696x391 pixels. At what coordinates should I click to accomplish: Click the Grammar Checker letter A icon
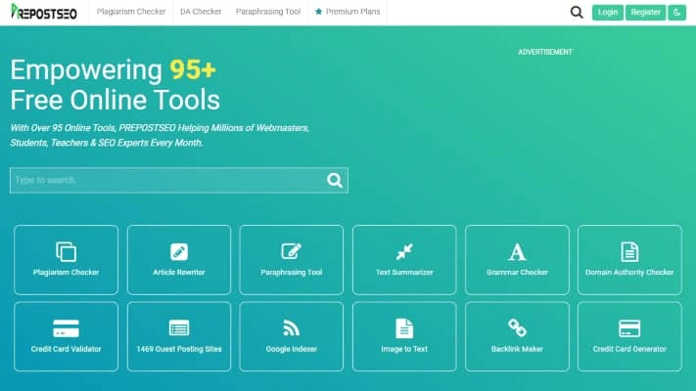[517, 251]
